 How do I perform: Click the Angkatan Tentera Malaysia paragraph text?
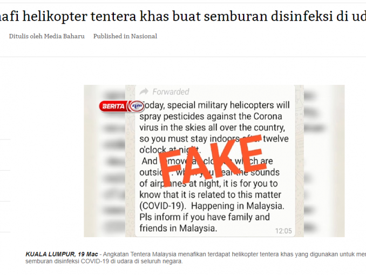234,254
